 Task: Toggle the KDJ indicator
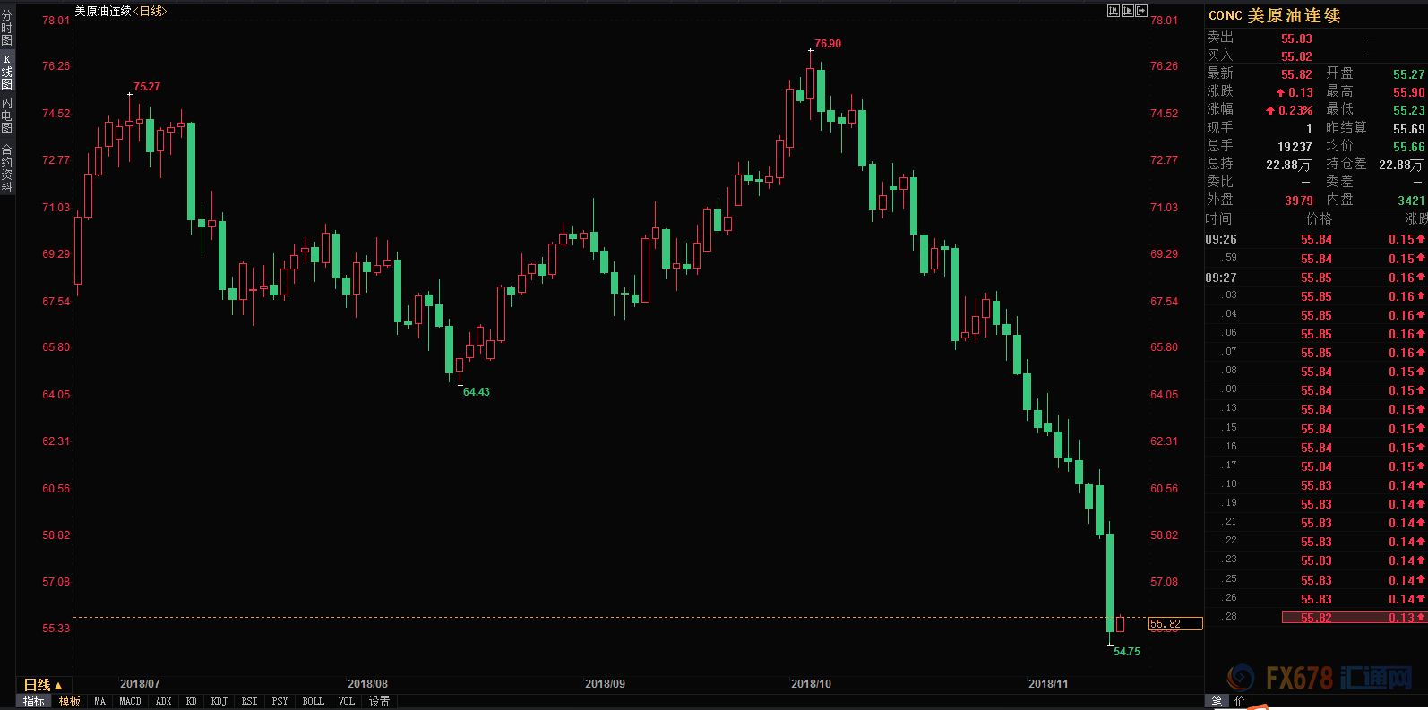click(219, 702)
